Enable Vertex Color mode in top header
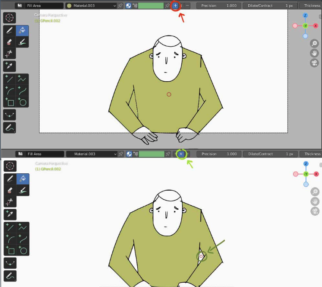Viewport: 322px width, 287px height. 135,6
